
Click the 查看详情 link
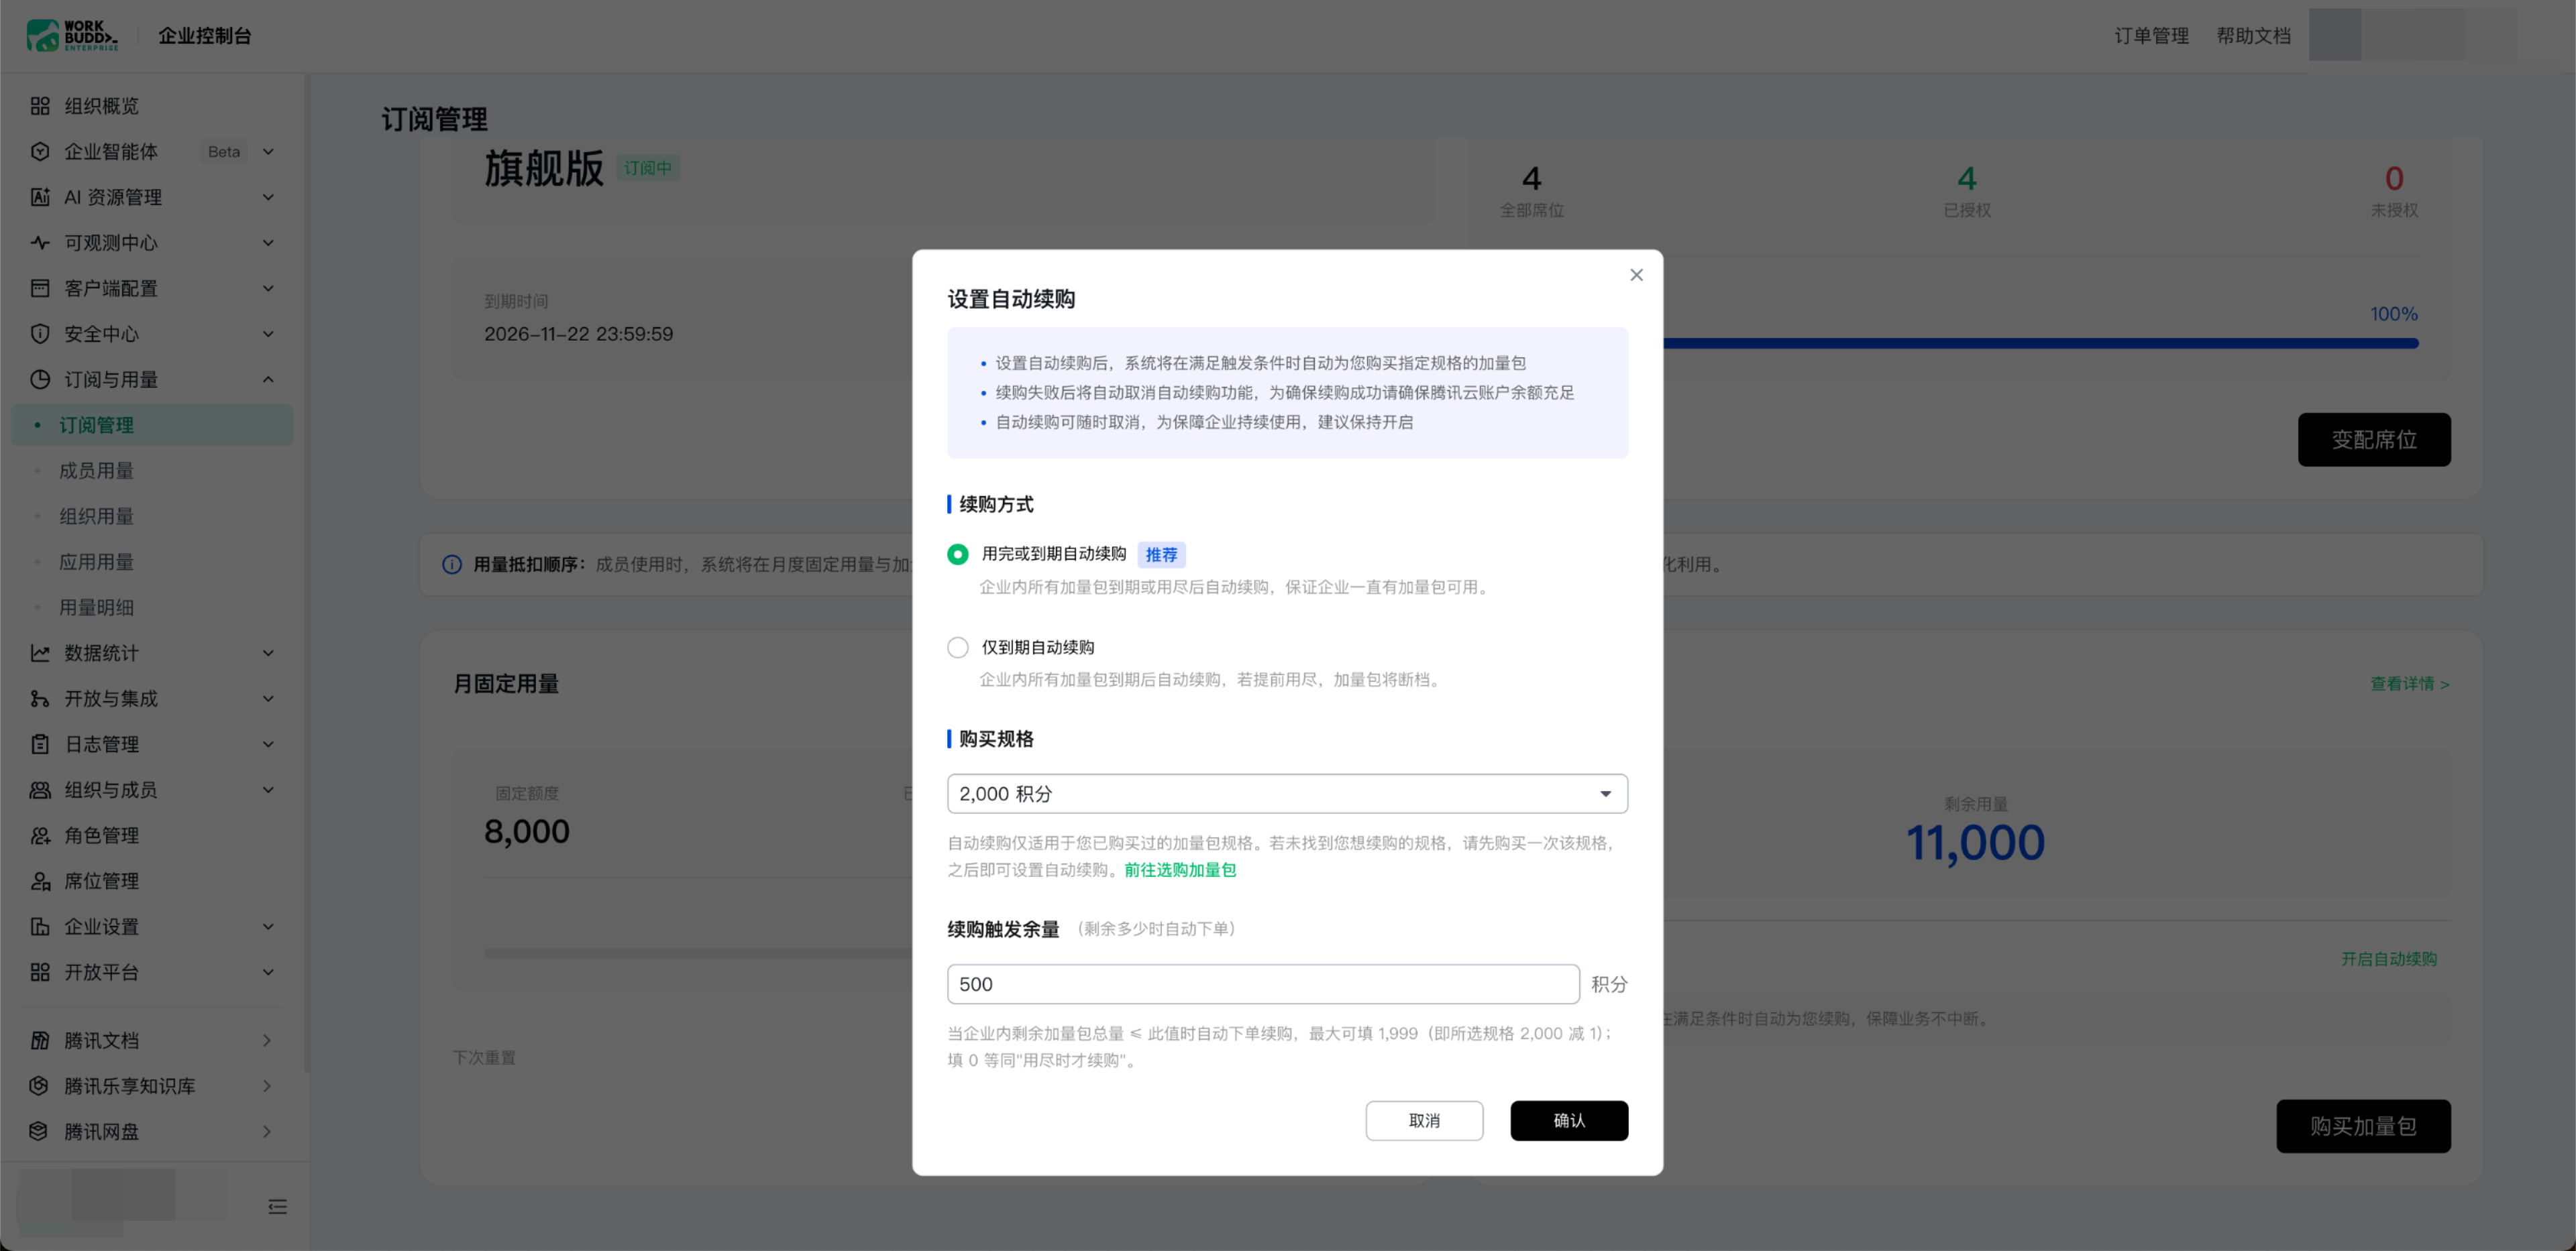pyautogui.click(x=2409, y=684)
